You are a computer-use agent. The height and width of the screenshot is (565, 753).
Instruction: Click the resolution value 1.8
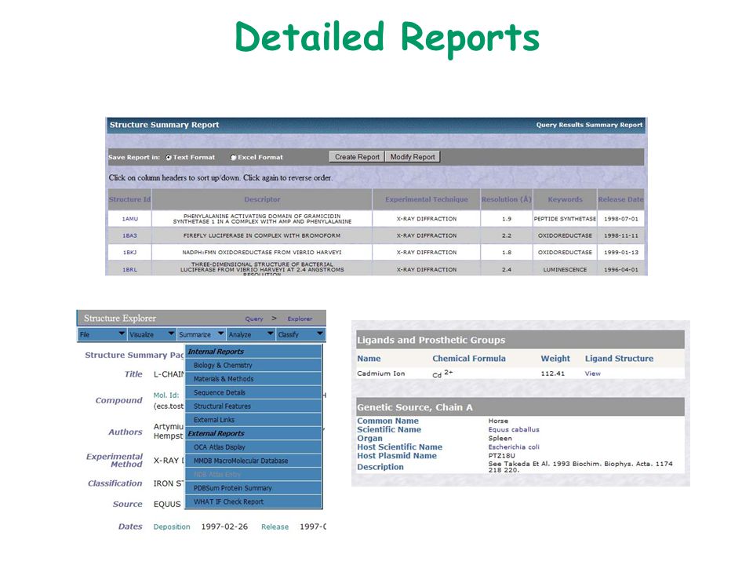coord(507,252)
